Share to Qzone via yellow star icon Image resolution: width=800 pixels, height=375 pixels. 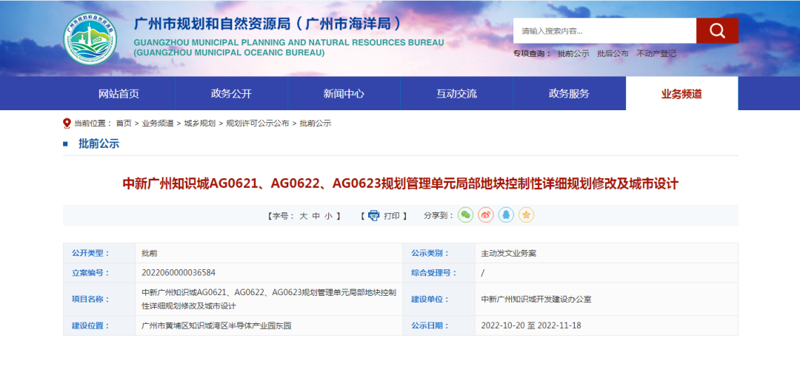[x=527, y=215]
